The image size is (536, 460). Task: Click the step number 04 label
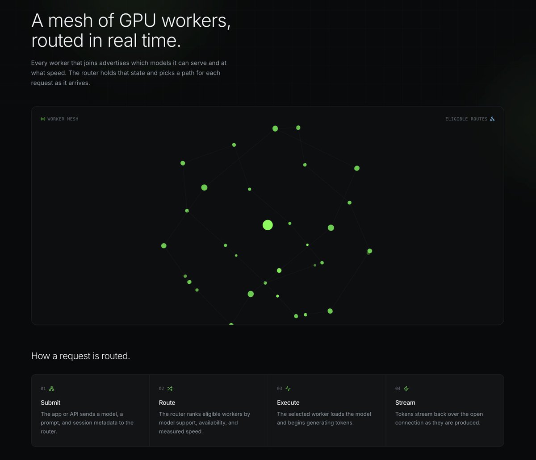(x=398, y=389)
